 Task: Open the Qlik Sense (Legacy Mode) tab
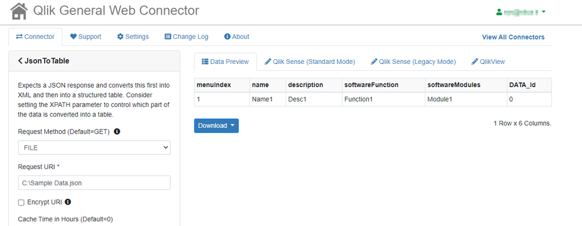(413, 62)
